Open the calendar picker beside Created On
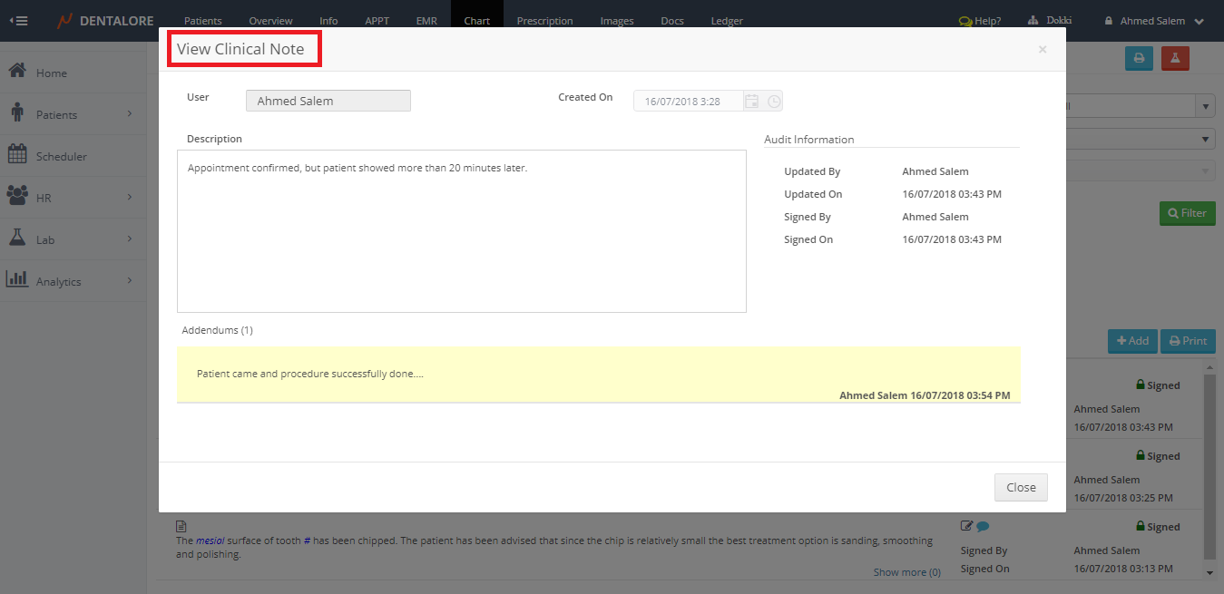 point(751,101)
